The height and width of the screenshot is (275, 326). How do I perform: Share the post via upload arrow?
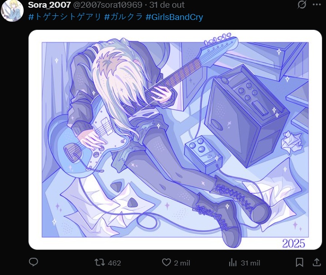pos(316,262)
